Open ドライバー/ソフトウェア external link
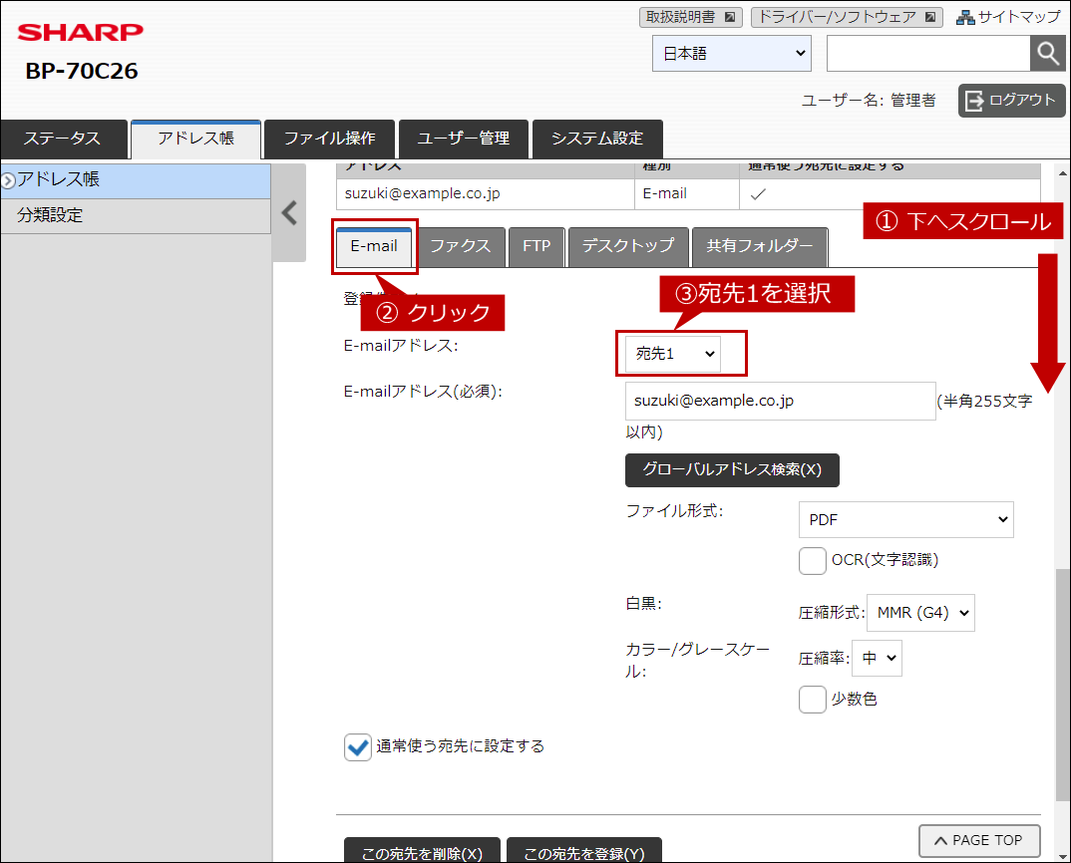 [847, 17]
